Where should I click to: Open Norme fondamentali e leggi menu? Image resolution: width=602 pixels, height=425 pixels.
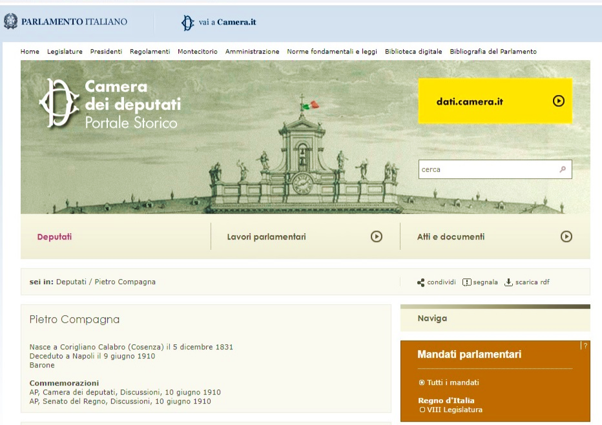click(332, 52)
